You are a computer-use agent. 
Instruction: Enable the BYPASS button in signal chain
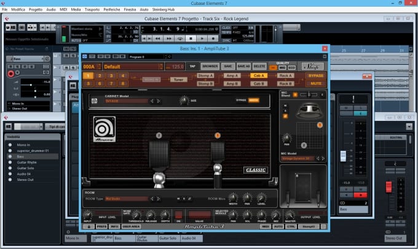coord(316,76)
